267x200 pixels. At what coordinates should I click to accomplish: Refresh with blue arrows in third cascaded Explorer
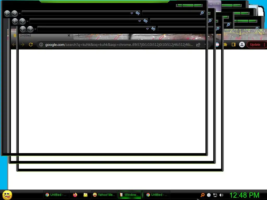(x=153, y=29)
